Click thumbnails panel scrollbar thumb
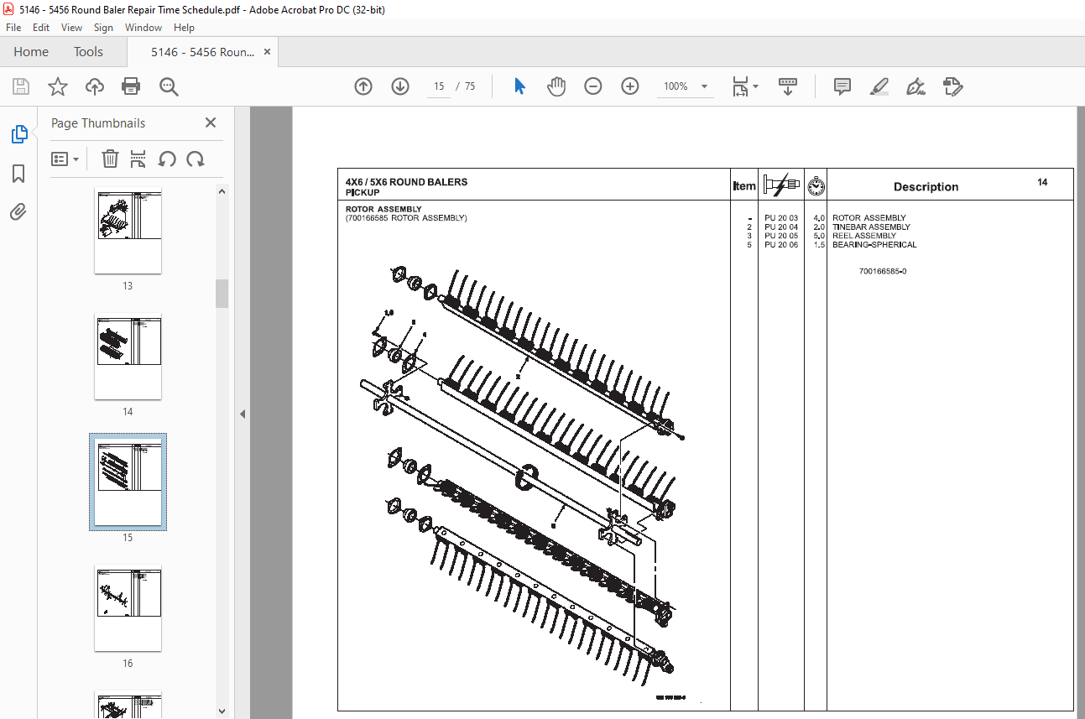Screen dimensions: 1085x719 [x=222, y=294]
